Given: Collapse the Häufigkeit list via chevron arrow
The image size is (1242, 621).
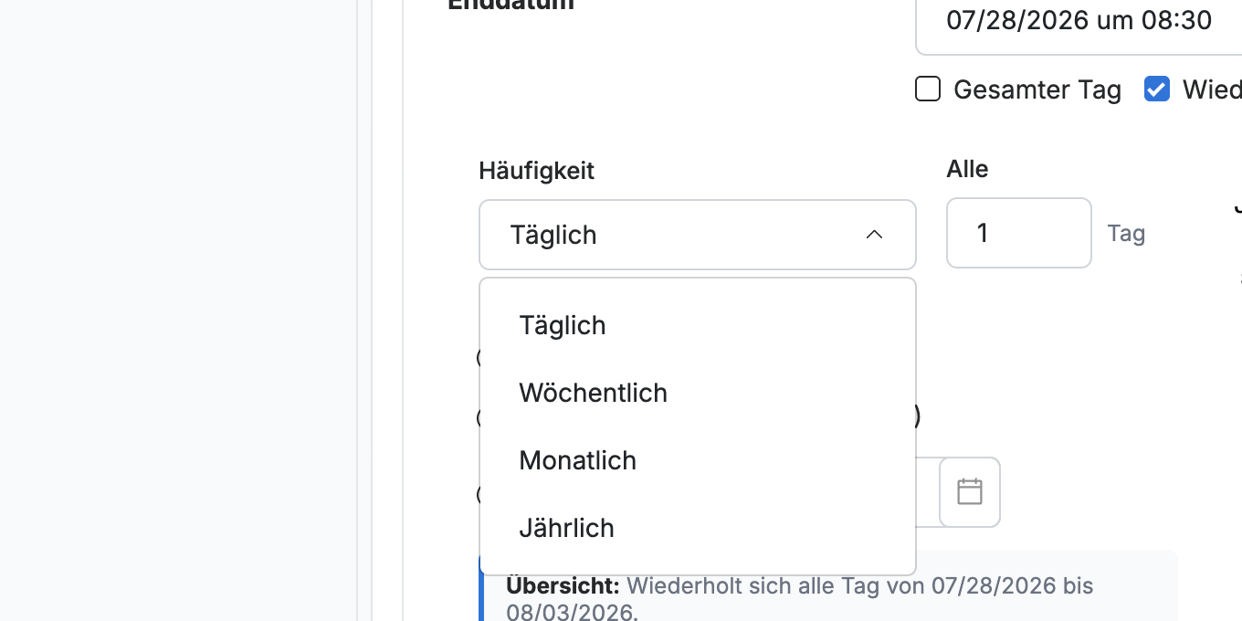Looking at the screenshot, I should [874, 235].
